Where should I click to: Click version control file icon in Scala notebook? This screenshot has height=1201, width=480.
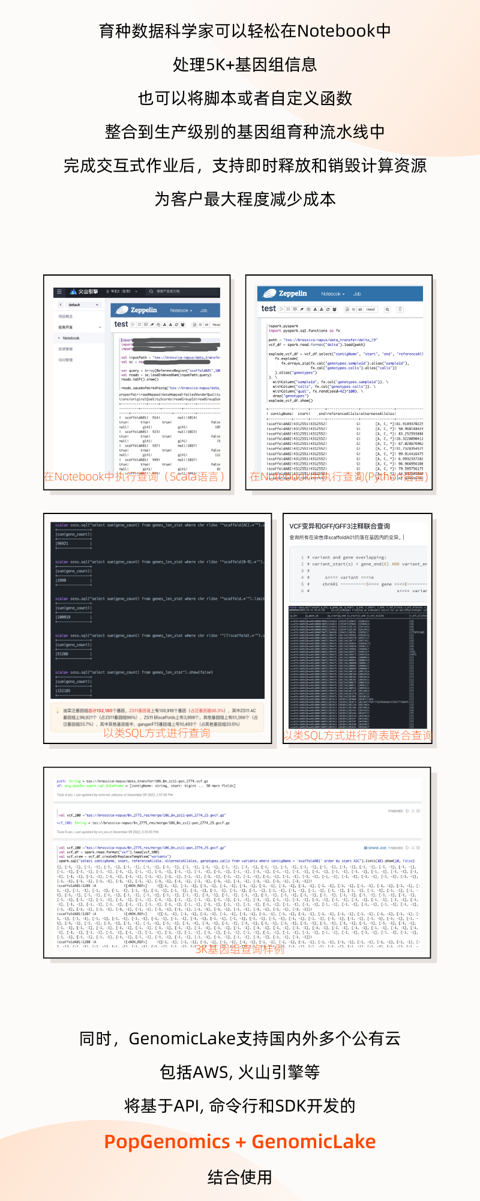point(194,324)
